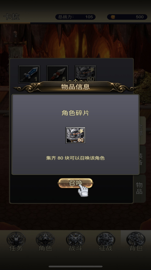Tap the gold coin icon in header
Screen dimensions: 151x270
pos(113,17)
